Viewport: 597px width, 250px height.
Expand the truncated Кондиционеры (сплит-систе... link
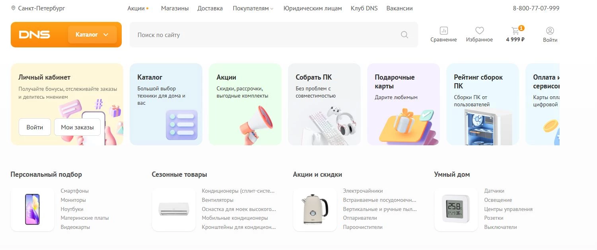239,191
